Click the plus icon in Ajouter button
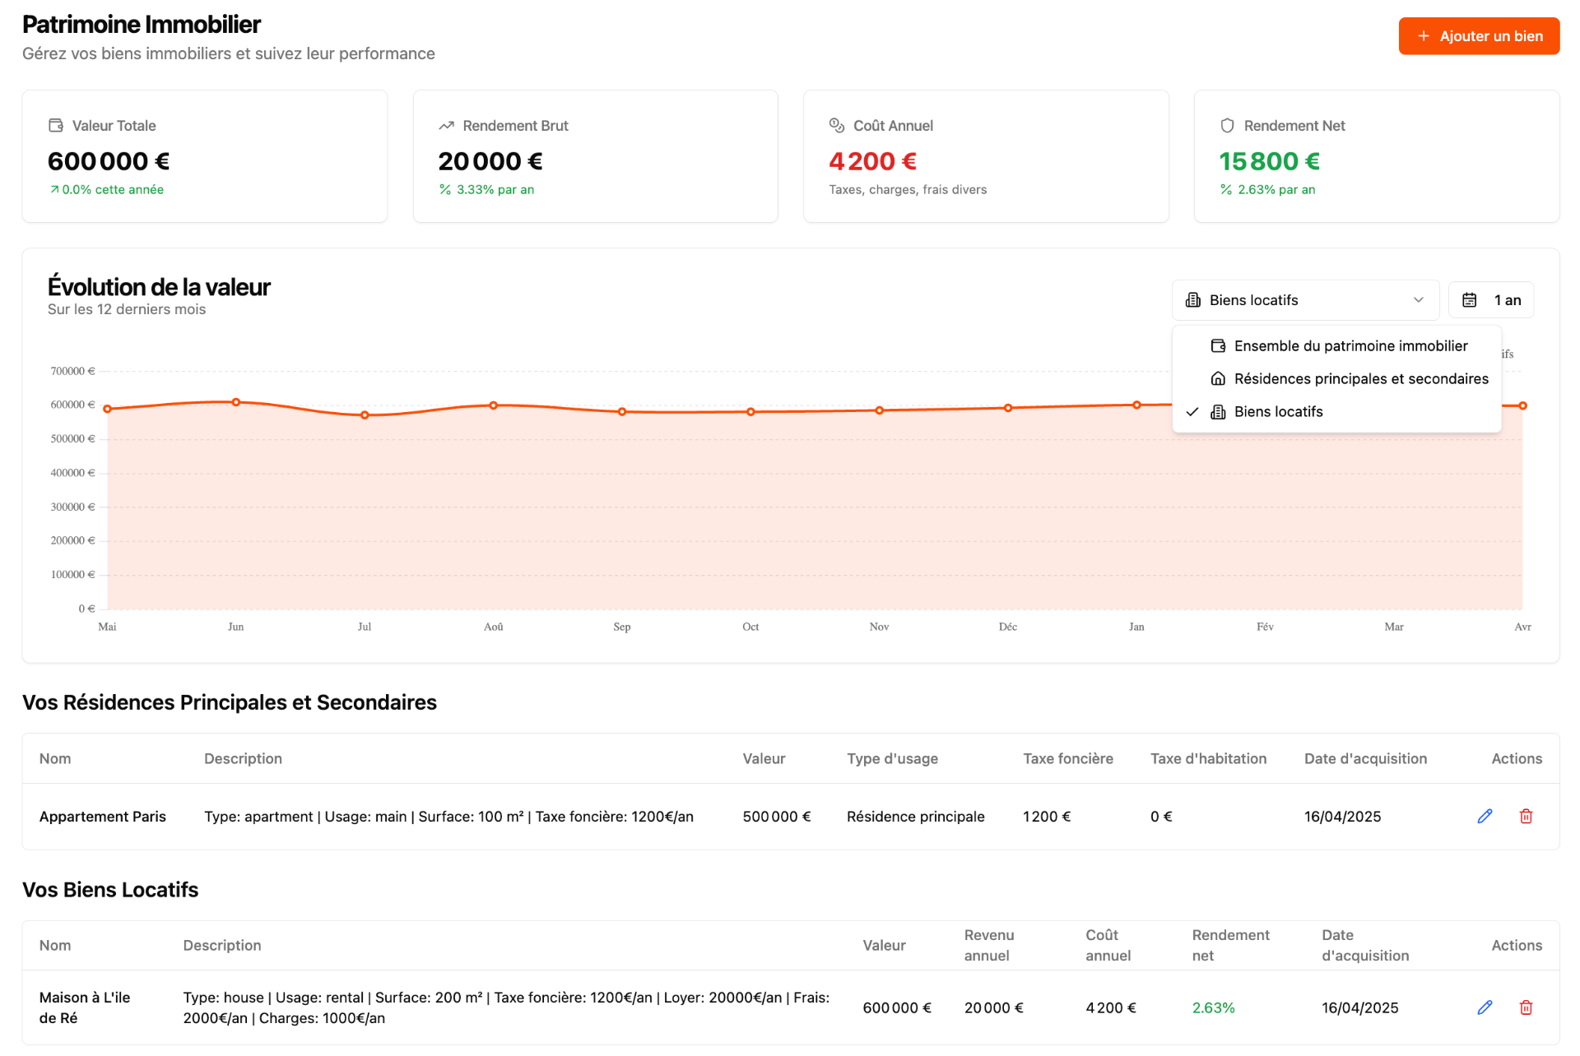 click(x=1424, y=36)
